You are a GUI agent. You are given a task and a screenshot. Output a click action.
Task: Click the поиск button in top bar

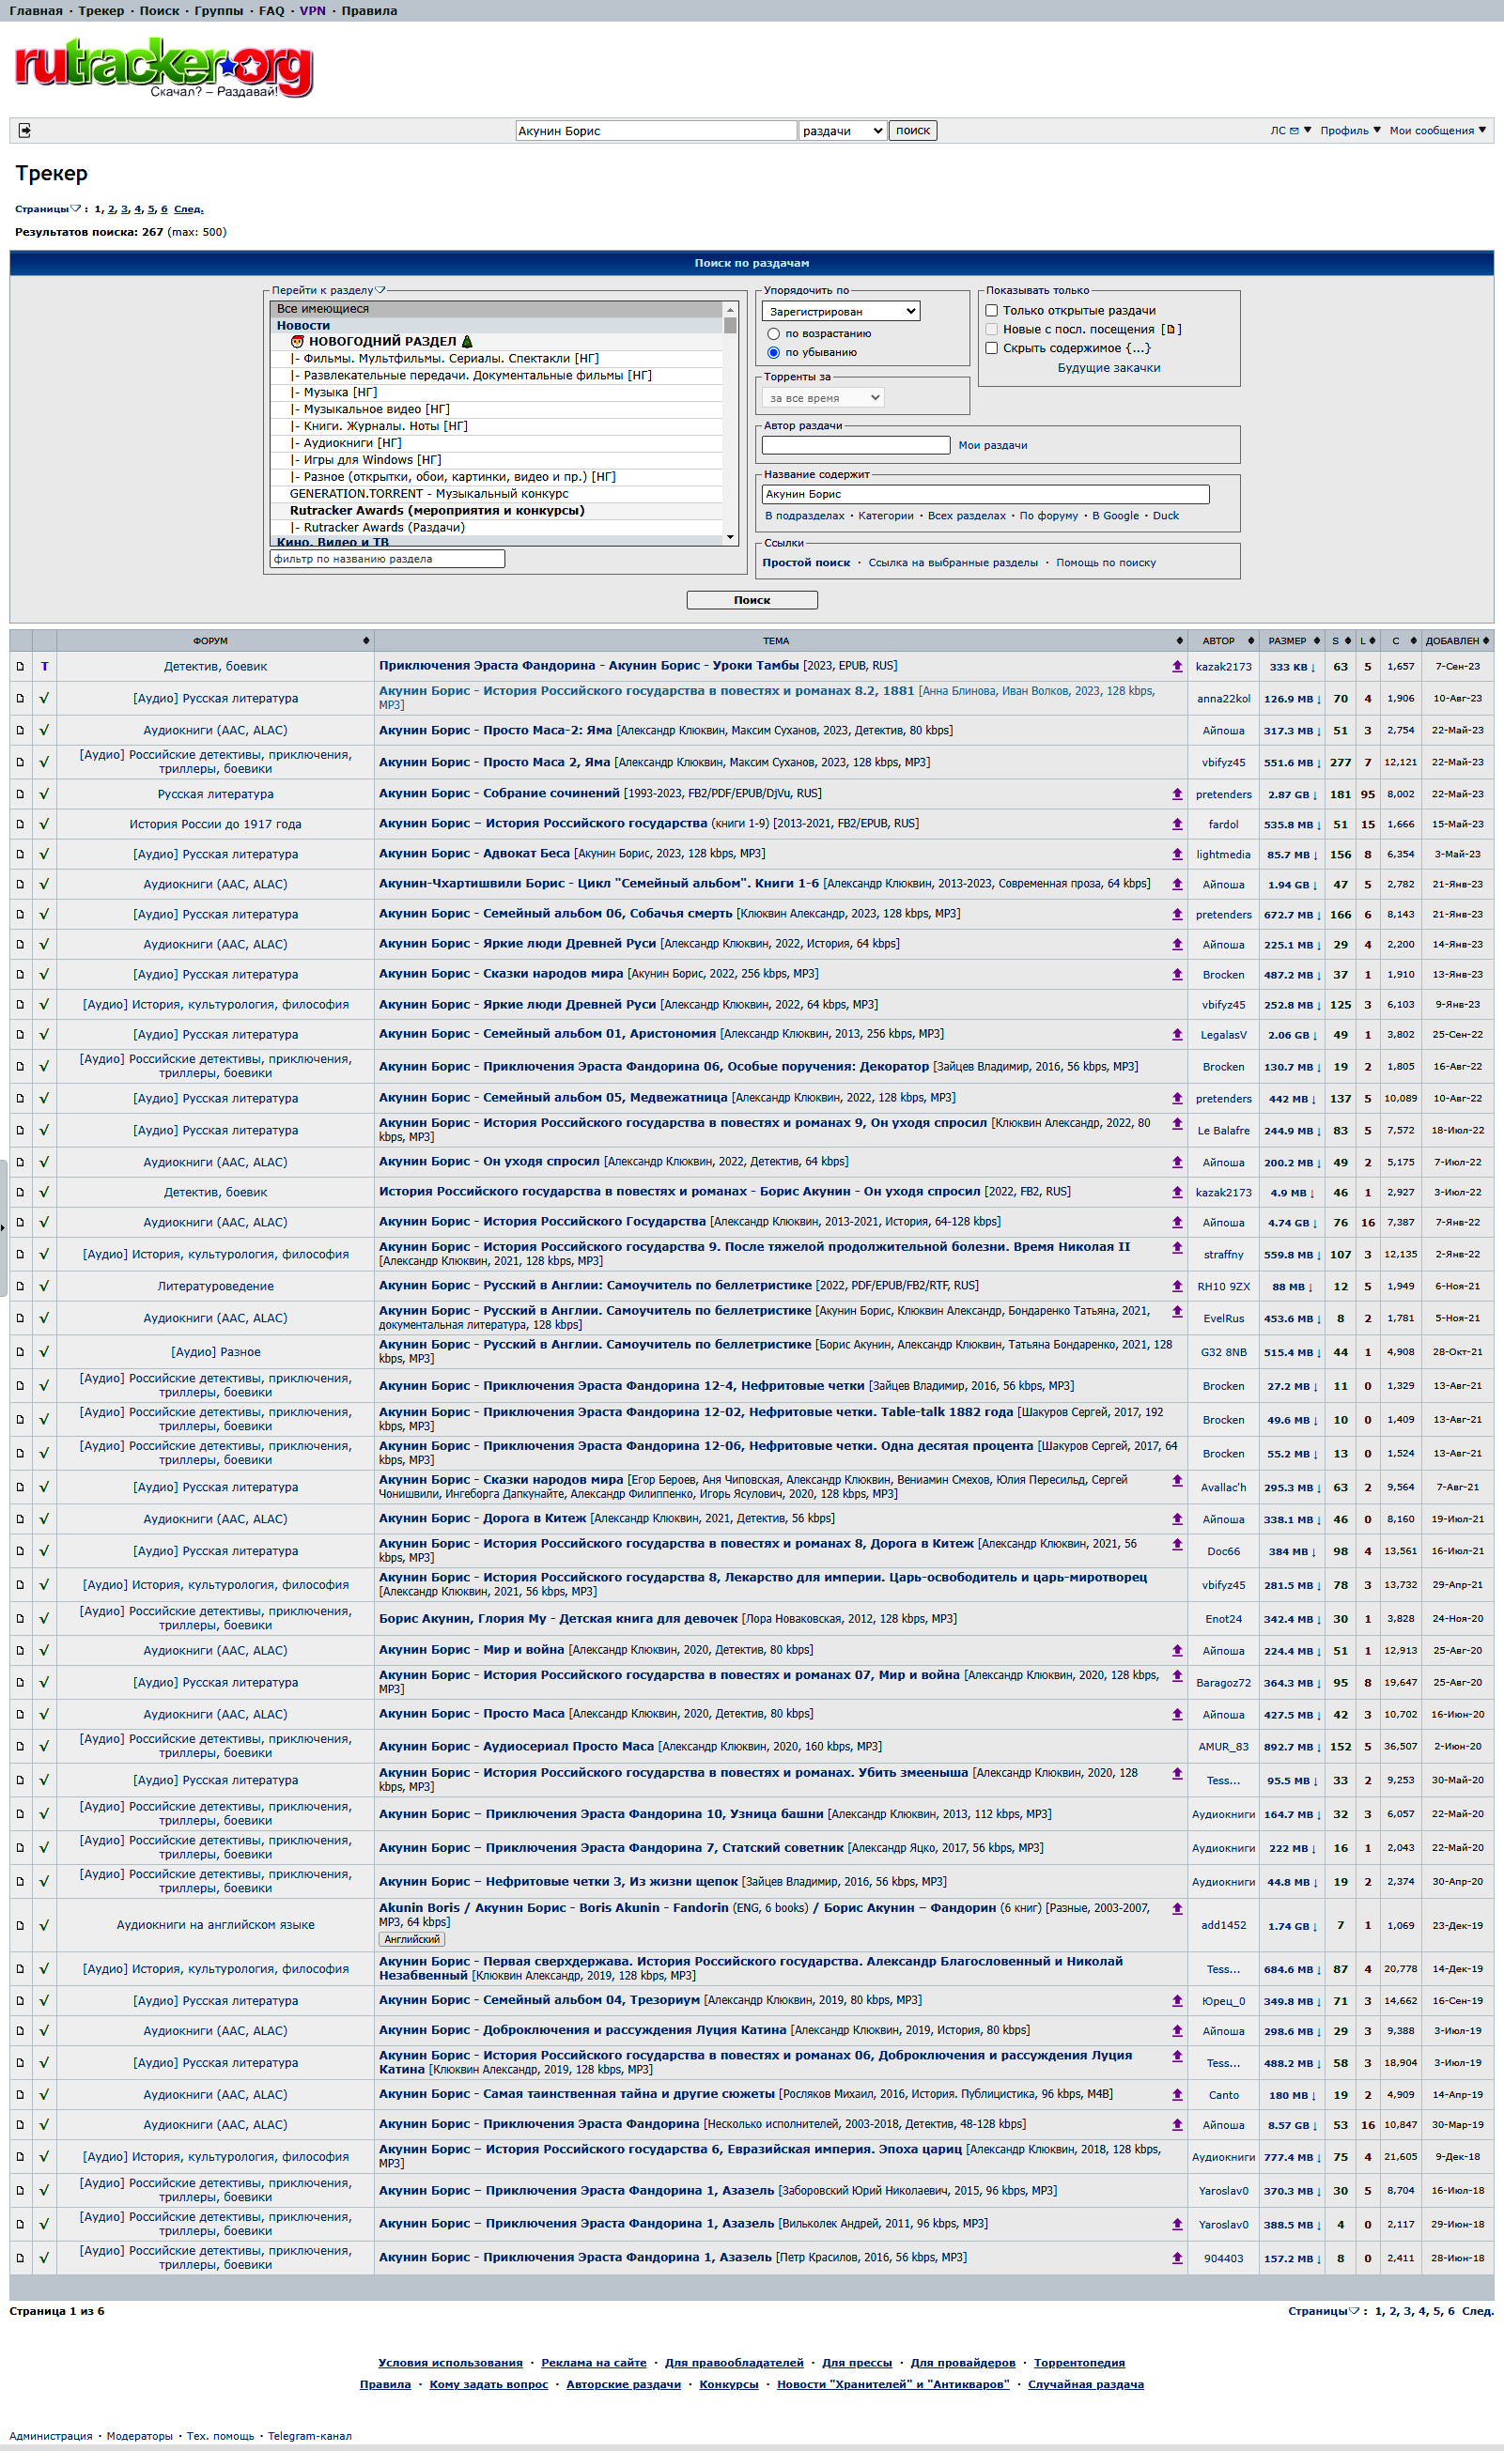913,131
